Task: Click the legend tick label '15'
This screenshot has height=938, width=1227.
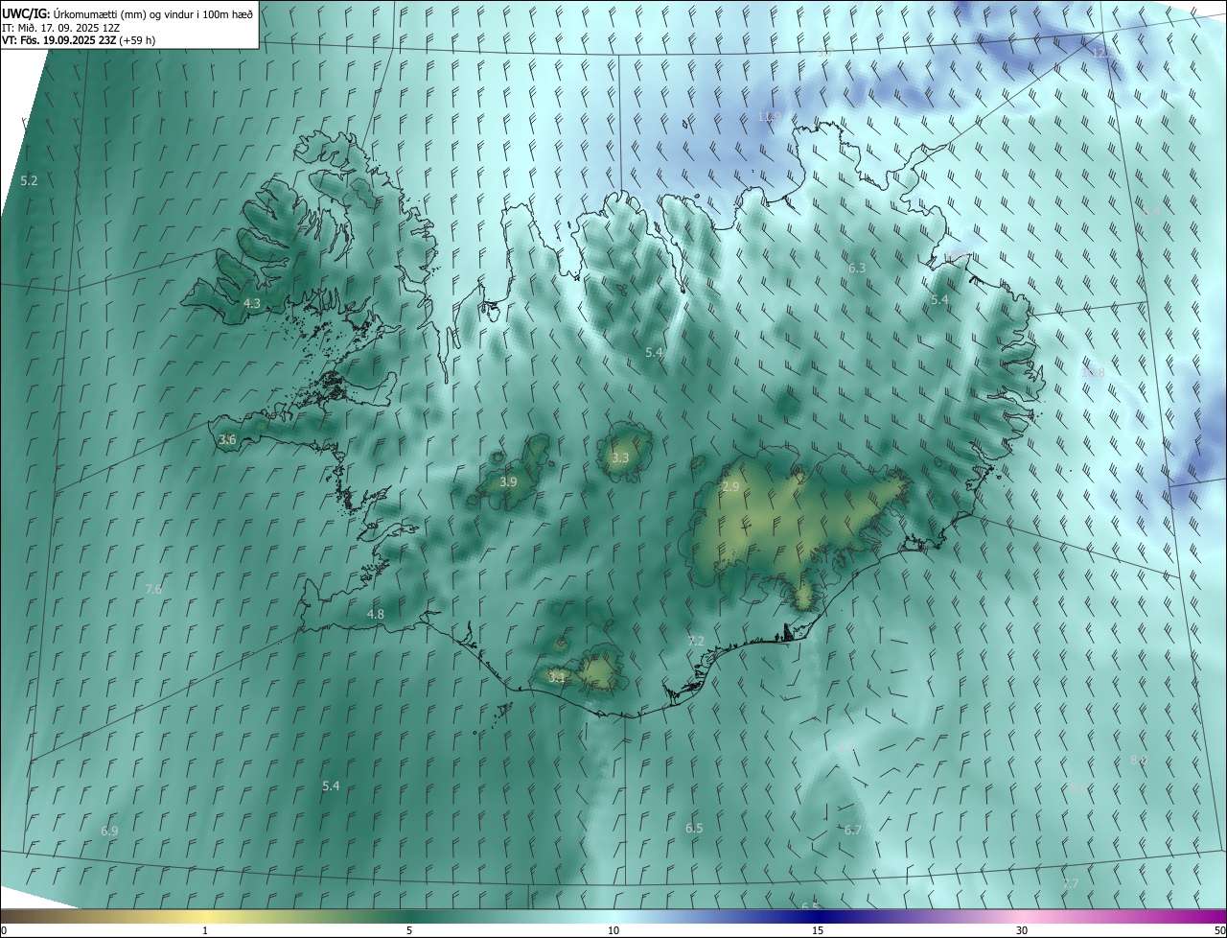Action: pos(818,930)
